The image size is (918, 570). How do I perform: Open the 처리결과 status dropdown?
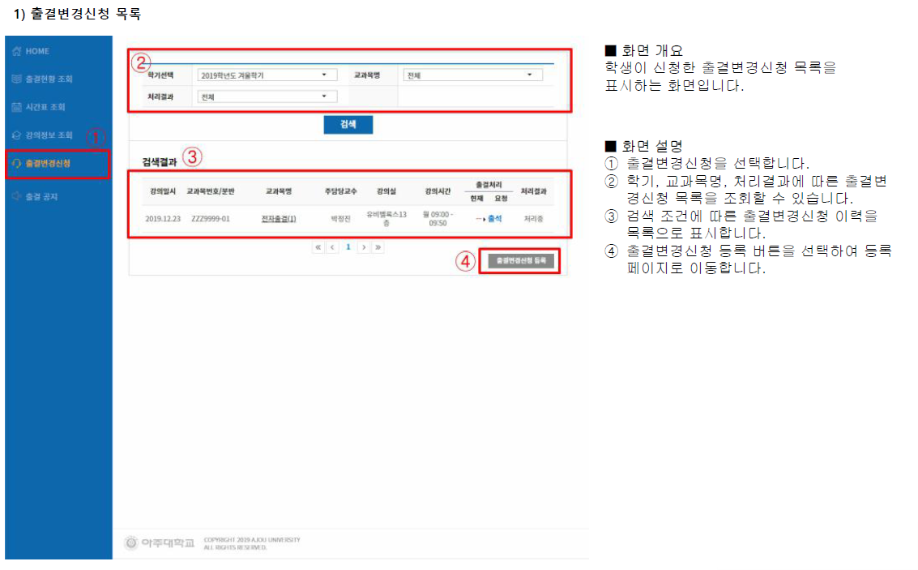click(267, 96)
